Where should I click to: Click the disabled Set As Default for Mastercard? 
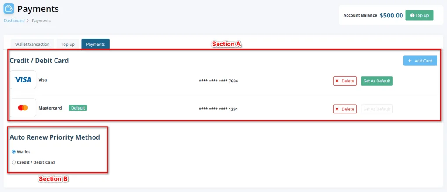coord(377,109)
